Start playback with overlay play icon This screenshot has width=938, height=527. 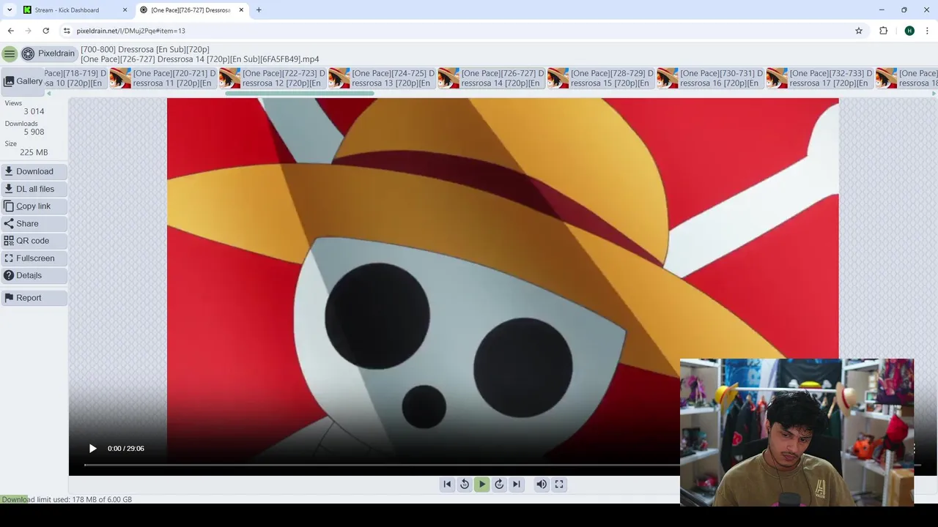point(92,448)
